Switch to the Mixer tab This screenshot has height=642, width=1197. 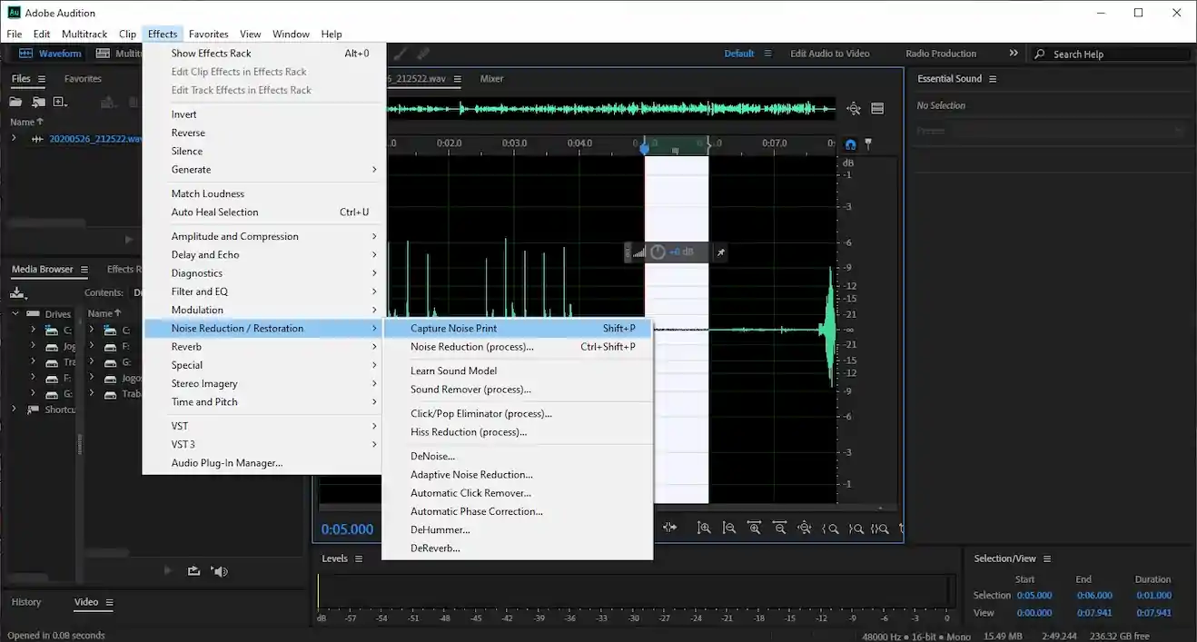[x=491, y=79]
